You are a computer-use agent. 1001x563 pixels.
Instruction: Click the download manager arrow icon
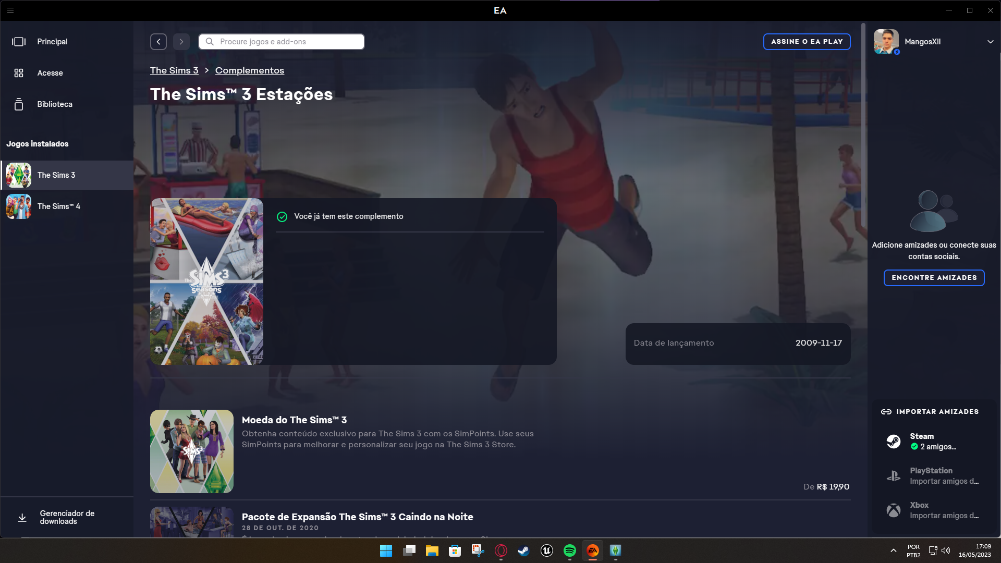click(22, 518)
